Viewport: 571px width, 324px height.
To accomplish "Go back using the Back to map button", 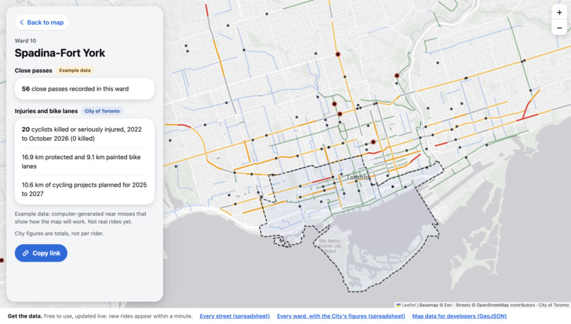I will pyautogui.click(x=42, y=23).
